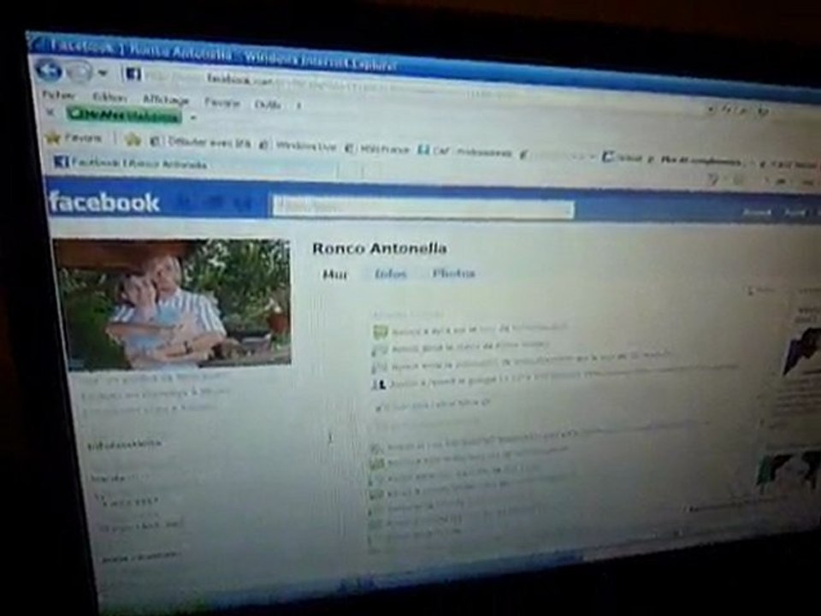Open the Edition menu
821x616 pixels.
pos(109,98)
